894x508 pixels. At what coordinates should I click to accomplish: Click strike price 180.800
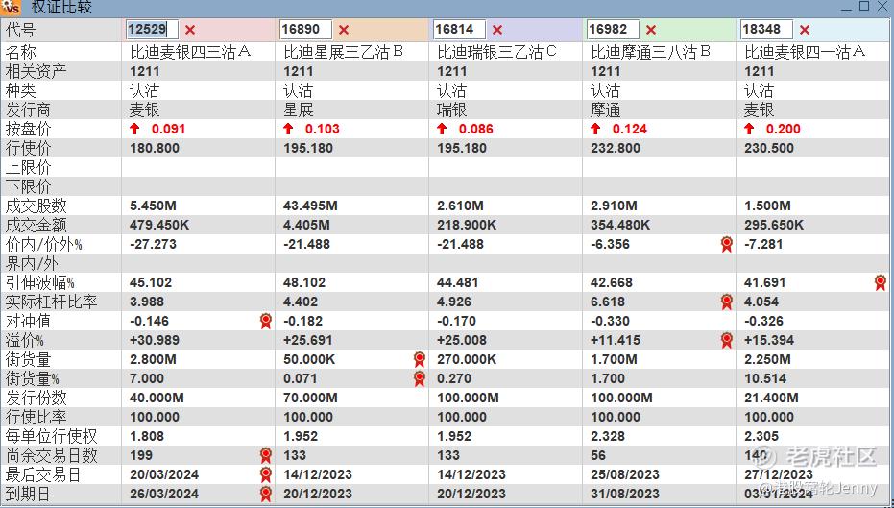155,148
